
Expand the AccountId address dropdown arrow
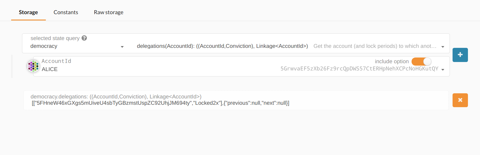pos(443,70)
